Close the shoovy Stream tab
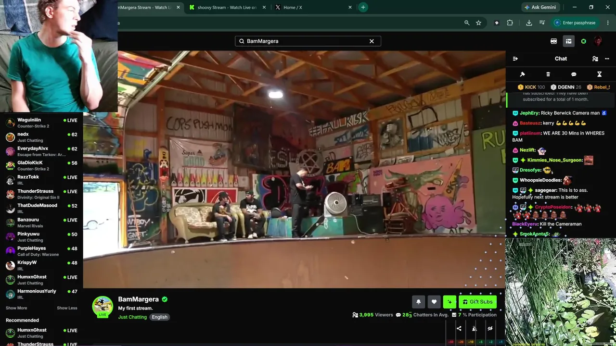 [264, 7]
